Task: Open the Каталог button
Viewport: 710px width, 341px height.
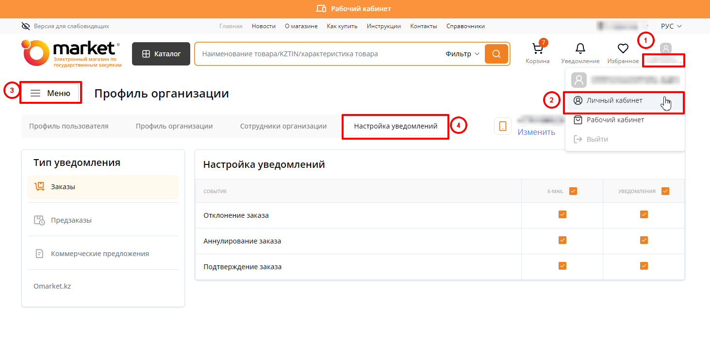Action: click(161, 54)
